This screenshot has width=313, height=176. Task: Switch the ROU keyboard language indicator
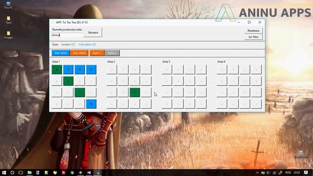click(288, 173)
